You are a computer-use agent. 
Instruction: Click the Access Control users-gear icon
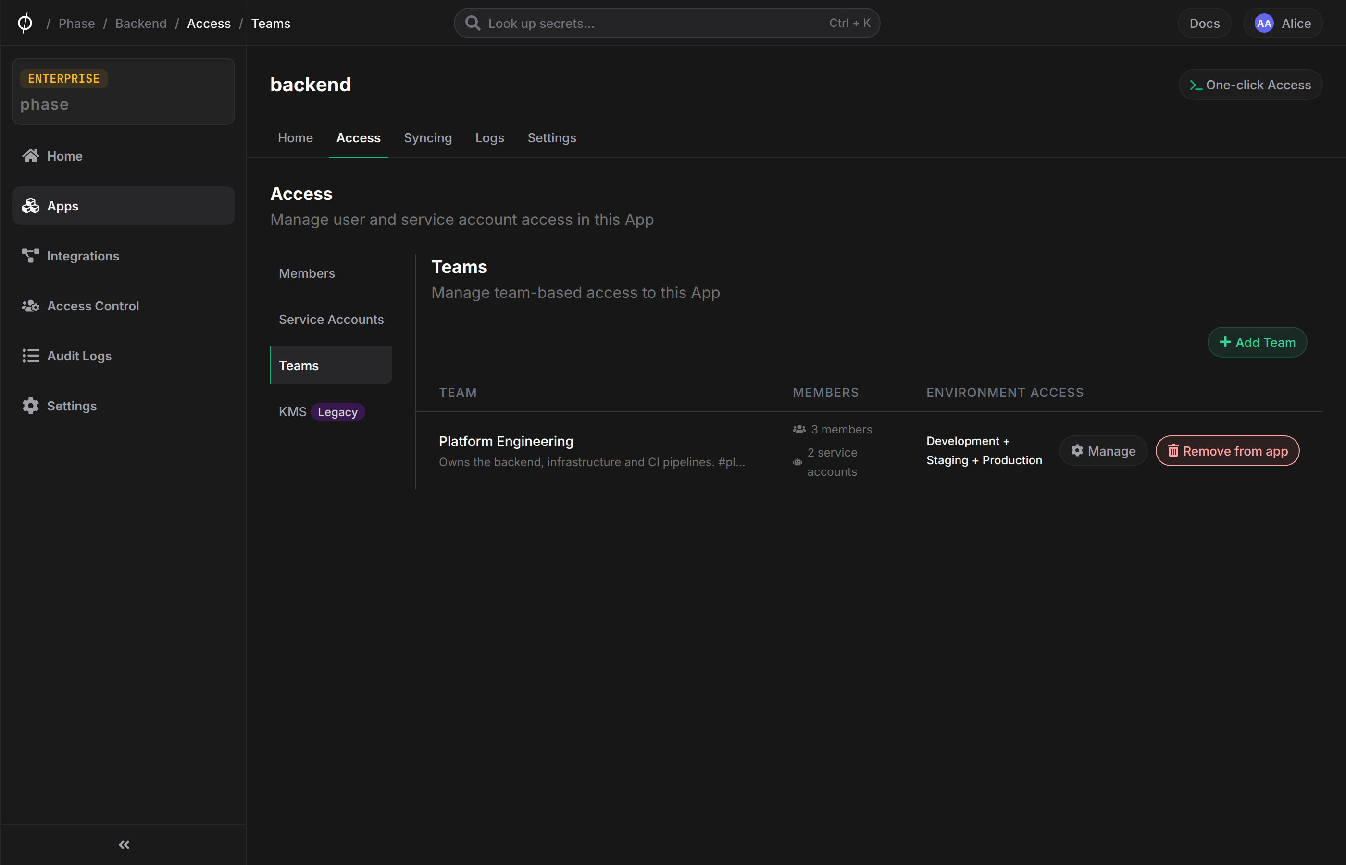[x=30, y=306]
